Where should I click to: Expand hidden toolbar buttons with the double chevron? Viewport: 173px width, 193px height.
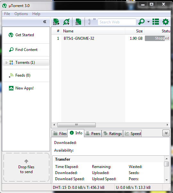tap(94, 19)
